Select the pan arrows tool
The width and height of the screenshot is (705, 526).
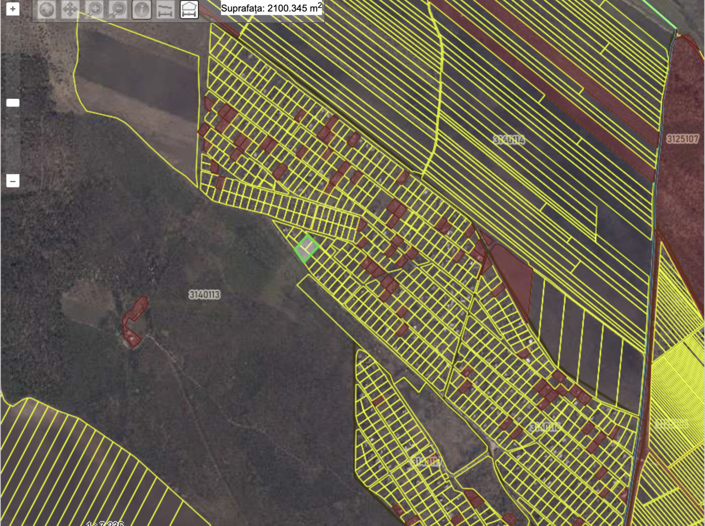70,9
